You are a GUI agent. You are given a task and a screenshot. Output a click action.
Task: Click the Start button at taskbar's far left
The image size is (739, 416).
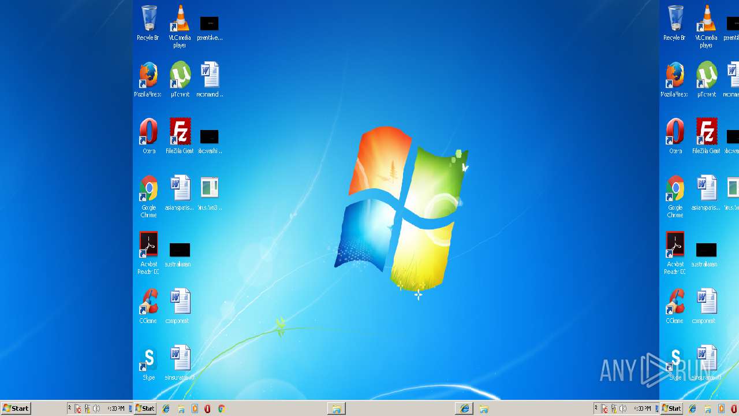click(16, 408)
